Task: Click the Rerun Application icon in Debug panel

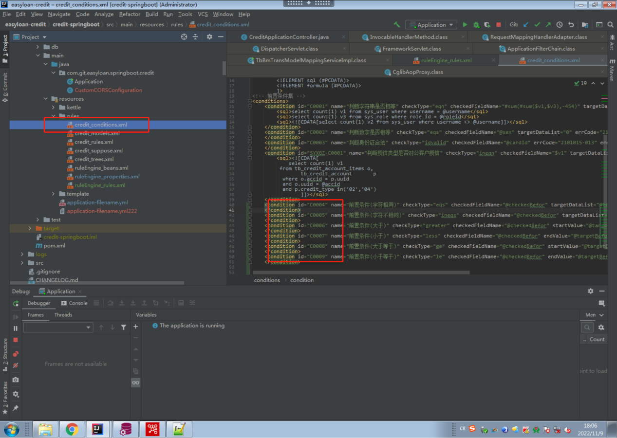Action: (16, 303)
